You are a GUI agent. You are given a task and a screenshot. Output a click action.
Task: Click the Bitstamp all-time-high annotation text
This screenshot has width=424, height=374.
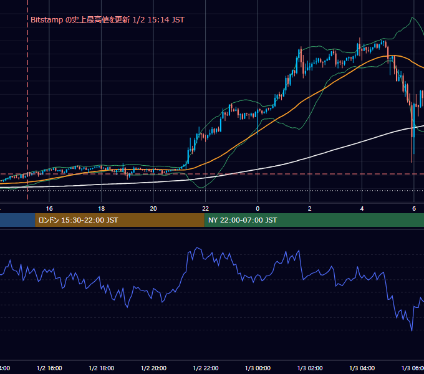point(107,20)
